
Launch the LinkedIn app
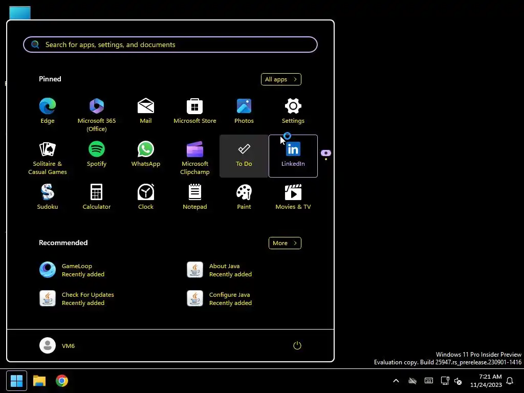click(293, 156)
